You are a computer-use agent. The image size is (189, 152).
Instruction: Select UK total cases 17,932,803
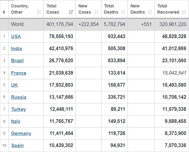pyautogui.click(x=61, y=85)
